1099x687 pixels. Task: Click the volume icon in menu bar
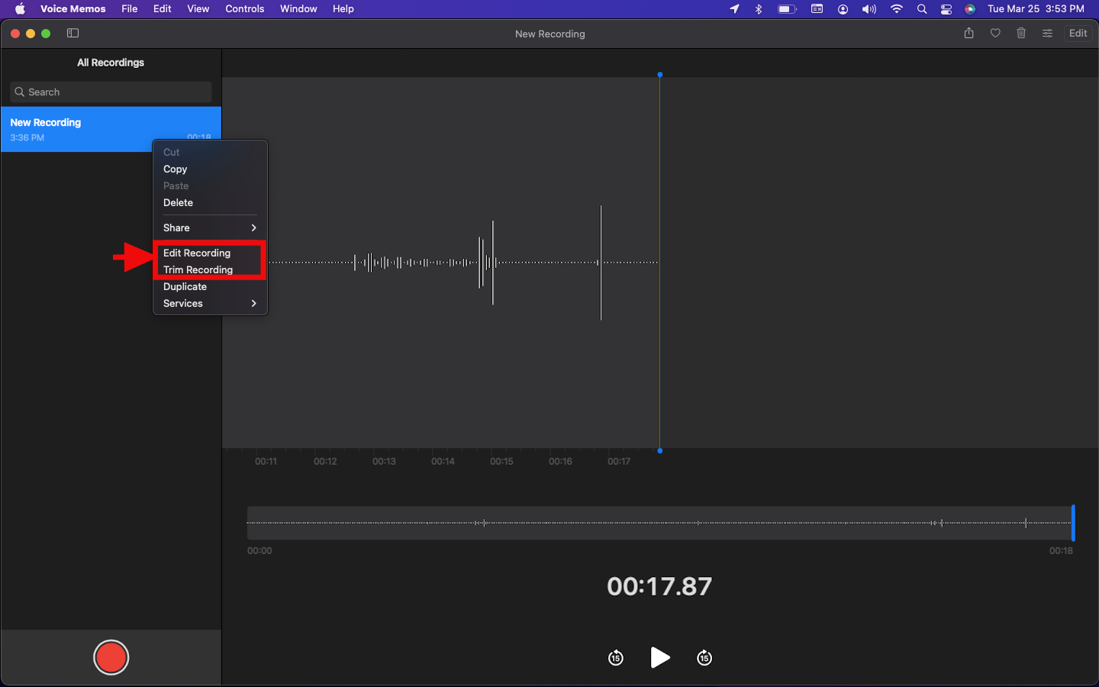(869, 9)
